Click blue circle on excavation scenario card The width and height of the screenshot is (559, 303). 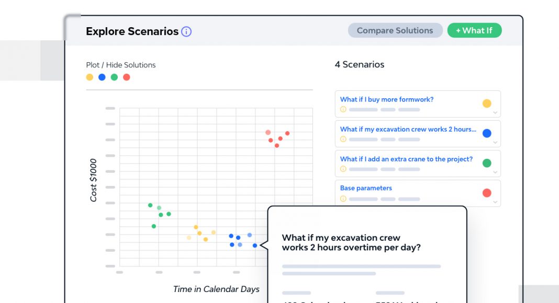click(x=487, y=133)
